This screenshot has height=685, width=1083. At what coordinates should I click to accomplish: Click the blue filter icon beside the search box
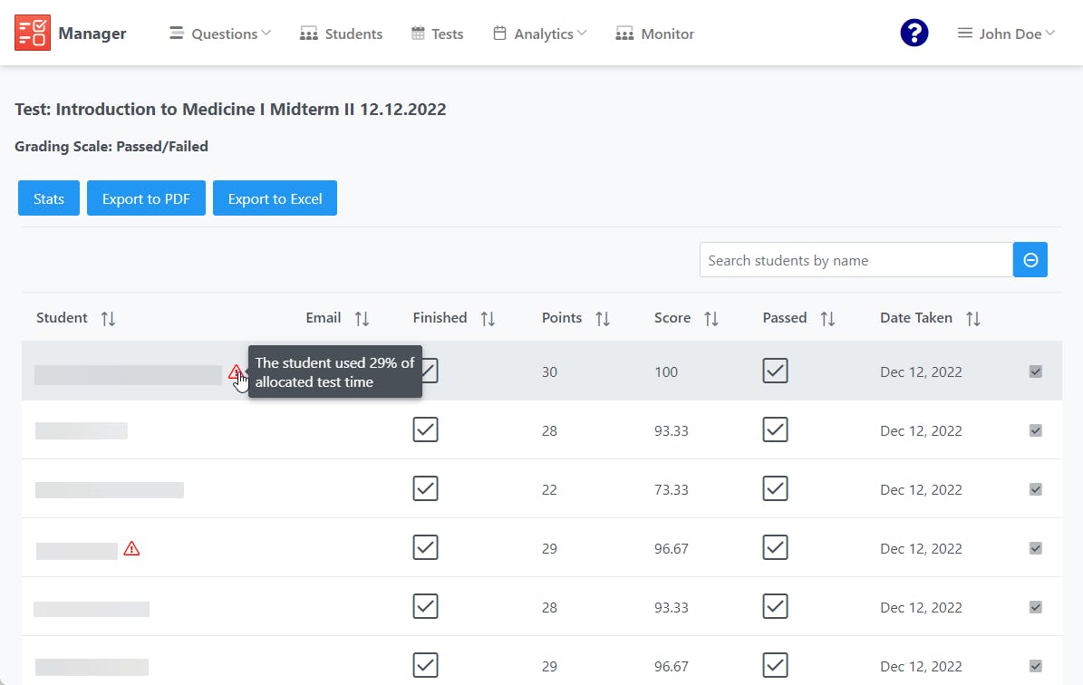[1030, 259]
